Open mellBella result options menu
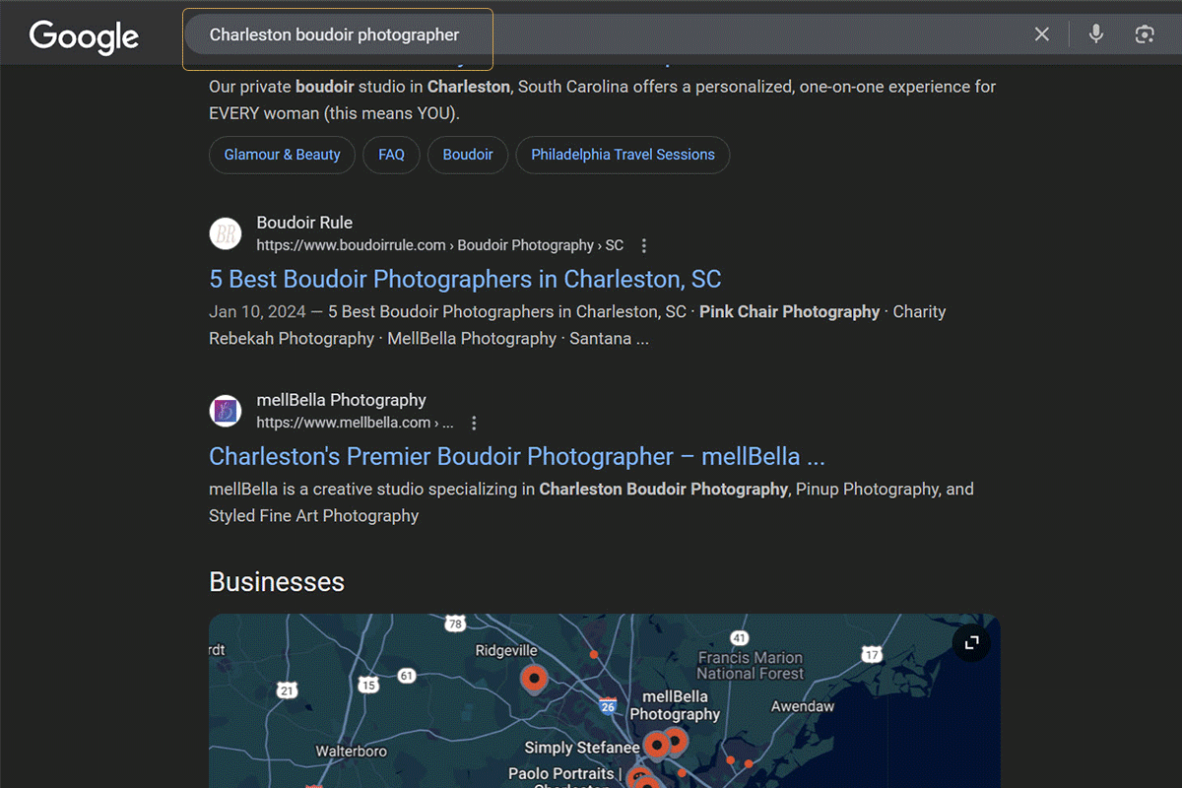The image size is (1182, 788). click(474, 423)
